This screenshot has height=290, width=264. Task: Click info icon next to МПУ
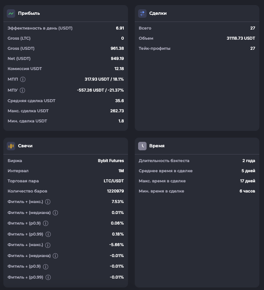(x=23, y=90)
